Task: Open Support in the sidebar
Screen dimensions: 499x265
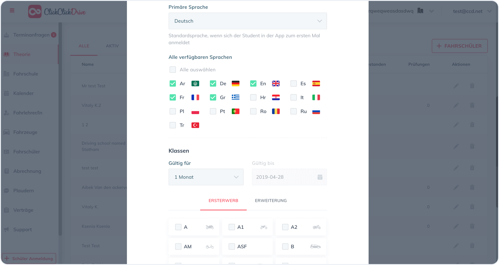Action: (x=22, y=230)
